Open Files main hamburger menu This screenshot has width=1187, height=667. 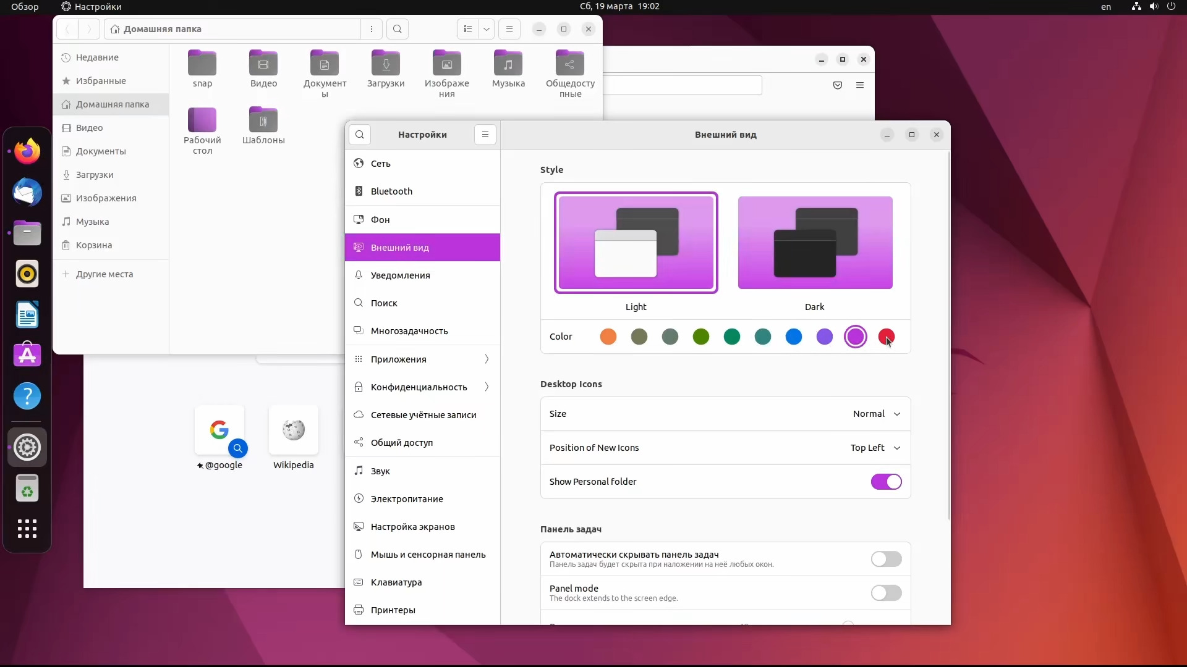tap(509, 29)
